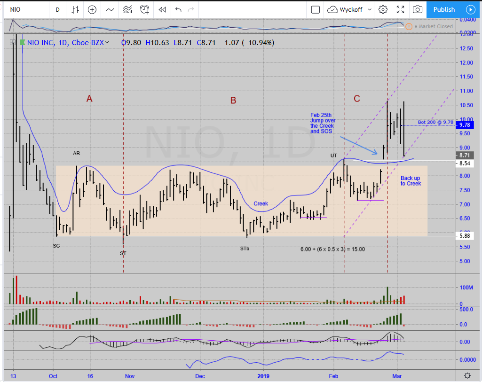Take a snapshot with the camera icon
This screenshot has width=482, height=382.
[x=417, y=9]
